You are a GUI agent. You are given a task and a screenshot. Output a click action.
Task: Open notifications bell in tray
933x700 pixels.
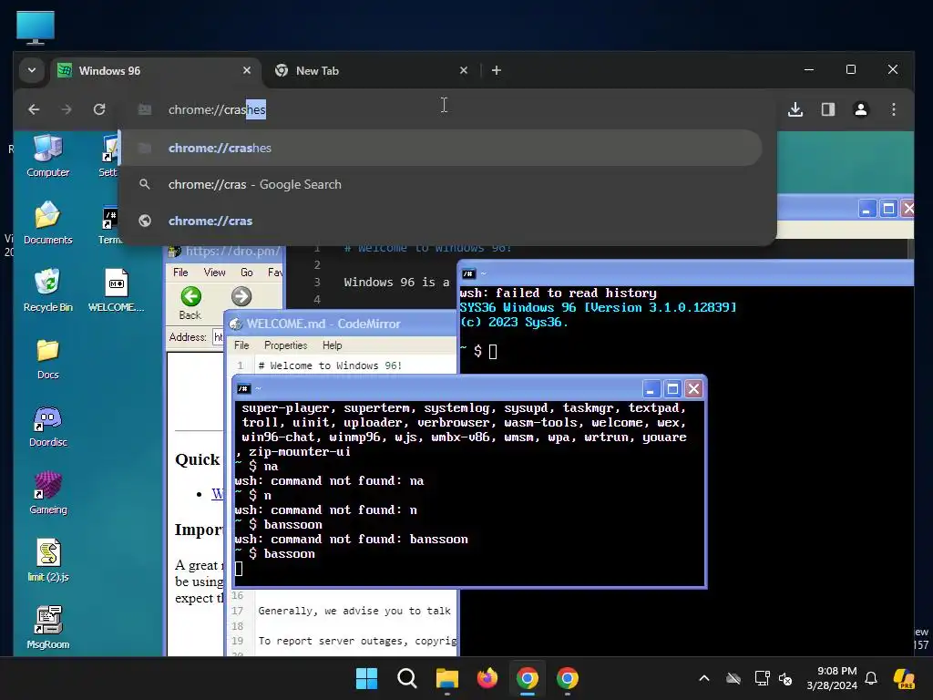(x=871, y=678)
